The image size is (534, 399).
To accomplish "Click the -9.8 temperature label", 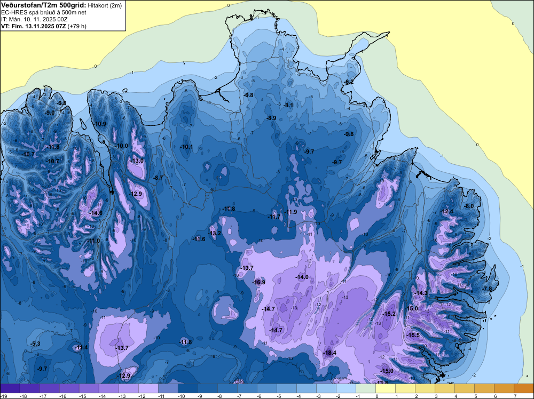I will [x=349, y=134].
